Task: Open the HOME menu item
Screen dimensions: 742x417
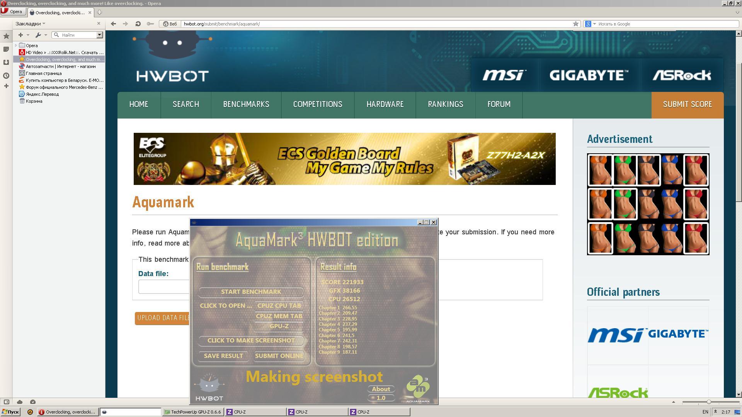Action: 139,105
